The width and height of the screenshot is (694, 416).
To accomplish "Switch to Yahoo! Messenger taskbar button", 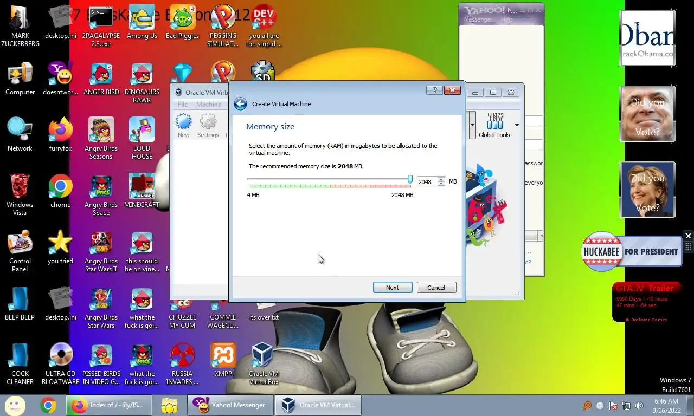I will pos(232,405).
